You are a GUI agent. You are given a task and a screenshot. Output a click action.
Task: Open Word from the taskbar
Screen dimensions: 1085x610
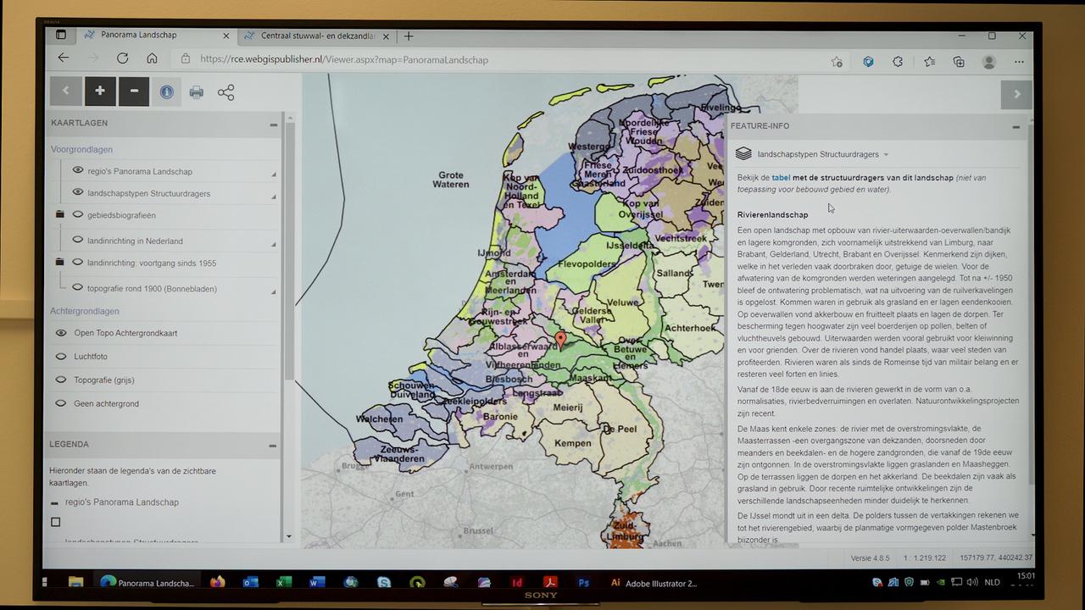pyautogui.click(x=317, y=582)
